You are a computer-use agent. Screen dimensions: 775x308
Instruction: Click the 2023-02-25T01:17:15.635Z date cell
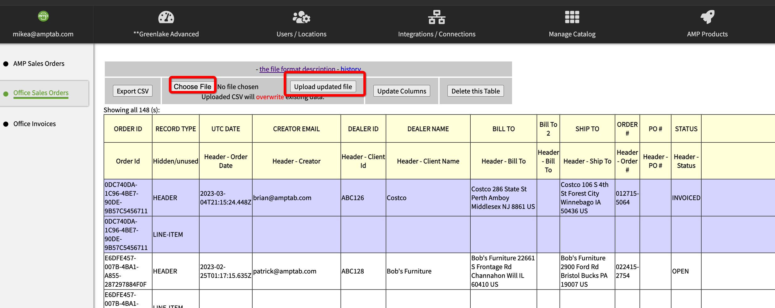226,271
